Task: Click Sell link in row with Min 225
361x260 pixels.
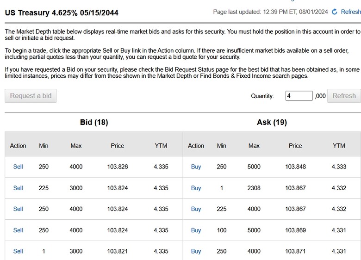Action: point(18,188)
